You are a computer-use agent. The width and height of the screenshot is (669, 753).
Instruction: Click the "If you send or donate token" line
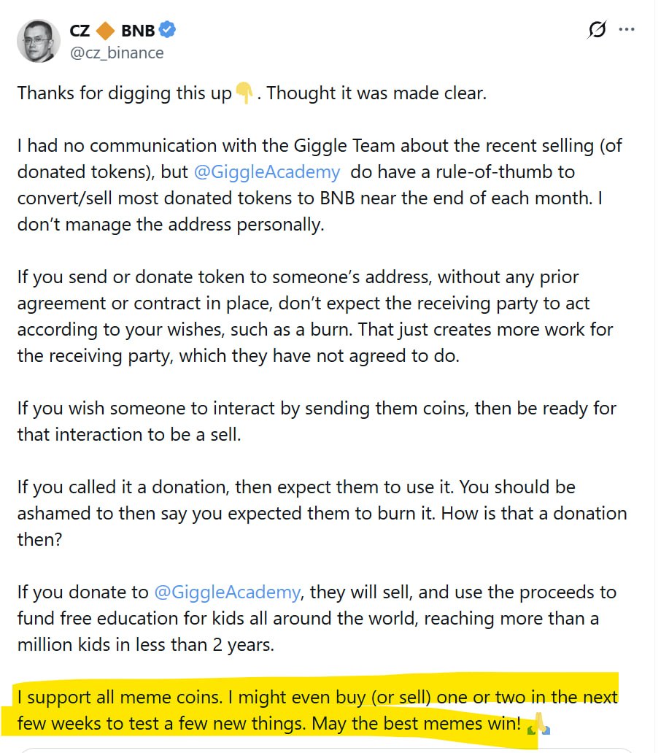(298, 277)
